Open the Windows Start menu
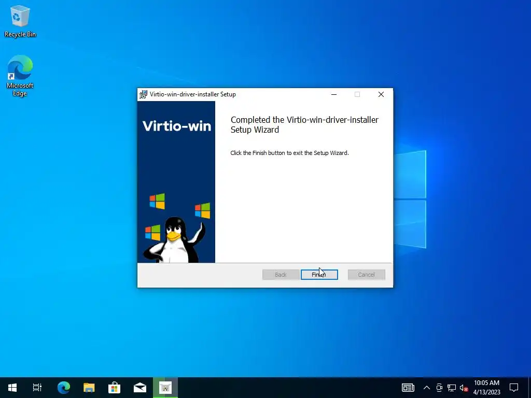The image size is (531, 398). [12, 387]
